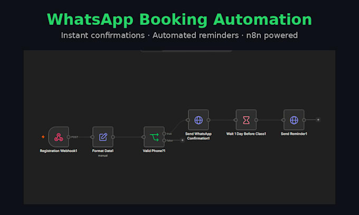This screenshot has height=215, width=359.
Task: Click the Send WhatsApp Confirmation1 label
Action: pyautogui.click(x=199, y=136)
